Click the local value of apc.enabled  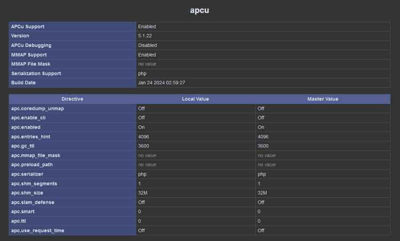point(141,127)
